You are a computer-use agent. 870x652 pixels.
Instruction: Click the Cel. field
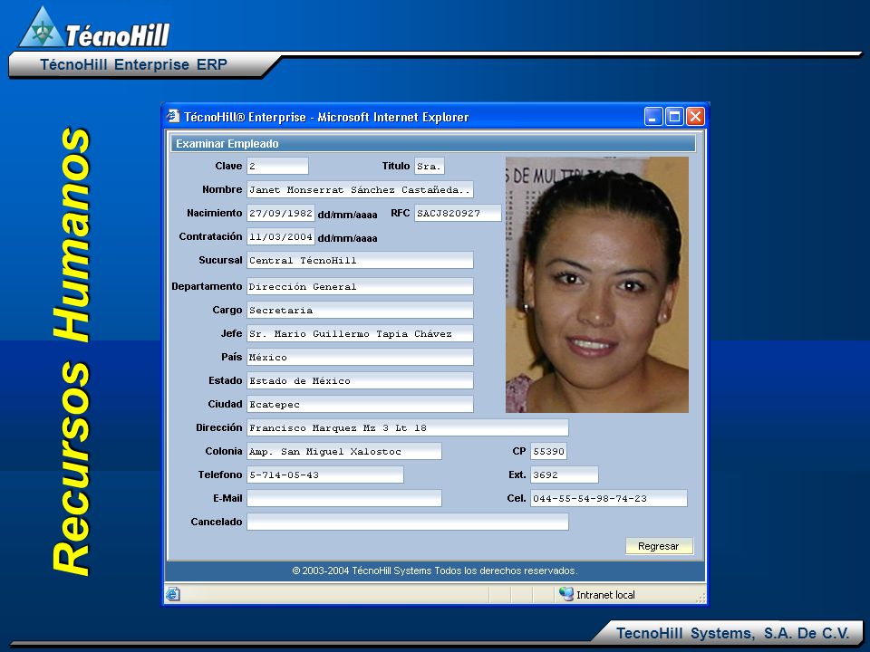tap(609, 498)
